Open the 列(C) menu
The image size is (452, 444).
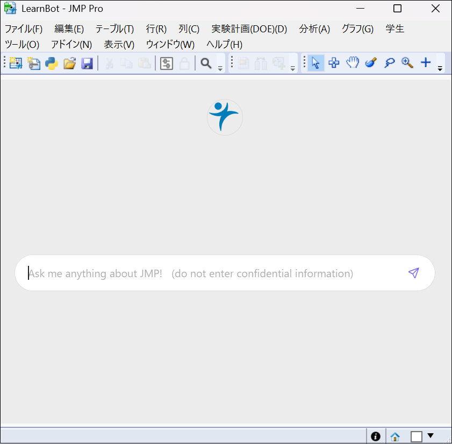[x=189, y=29]
